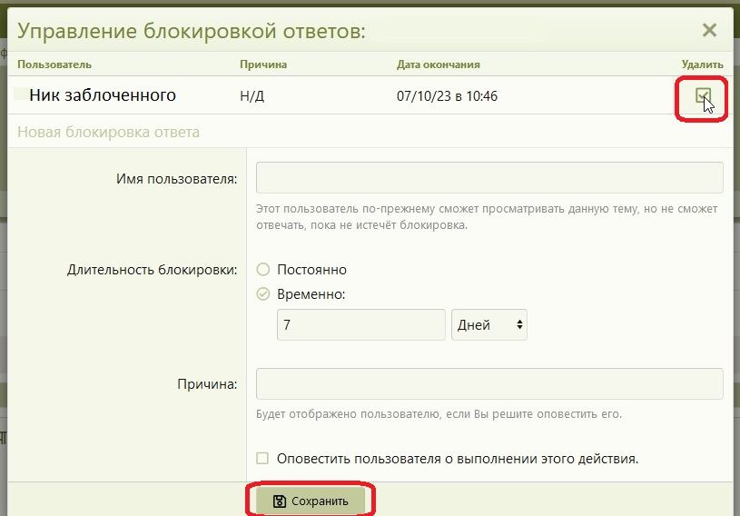Open the Дней time unit dropdown

click(x=488, y=324)
